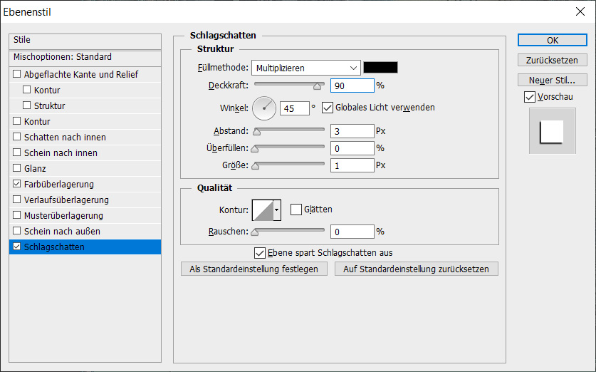Click the black shadow color swatch
596x372 pixels.
point(380,68)
